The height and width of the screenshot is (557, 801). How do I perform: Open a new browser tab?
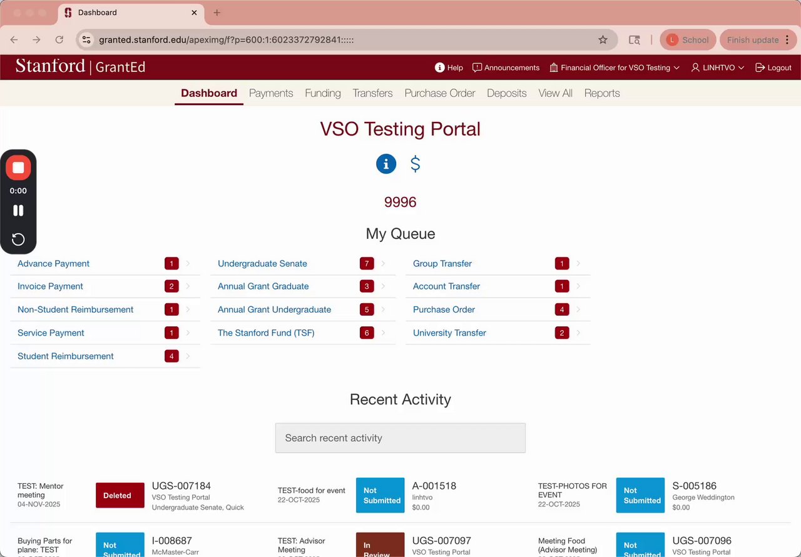pos(217,13)
